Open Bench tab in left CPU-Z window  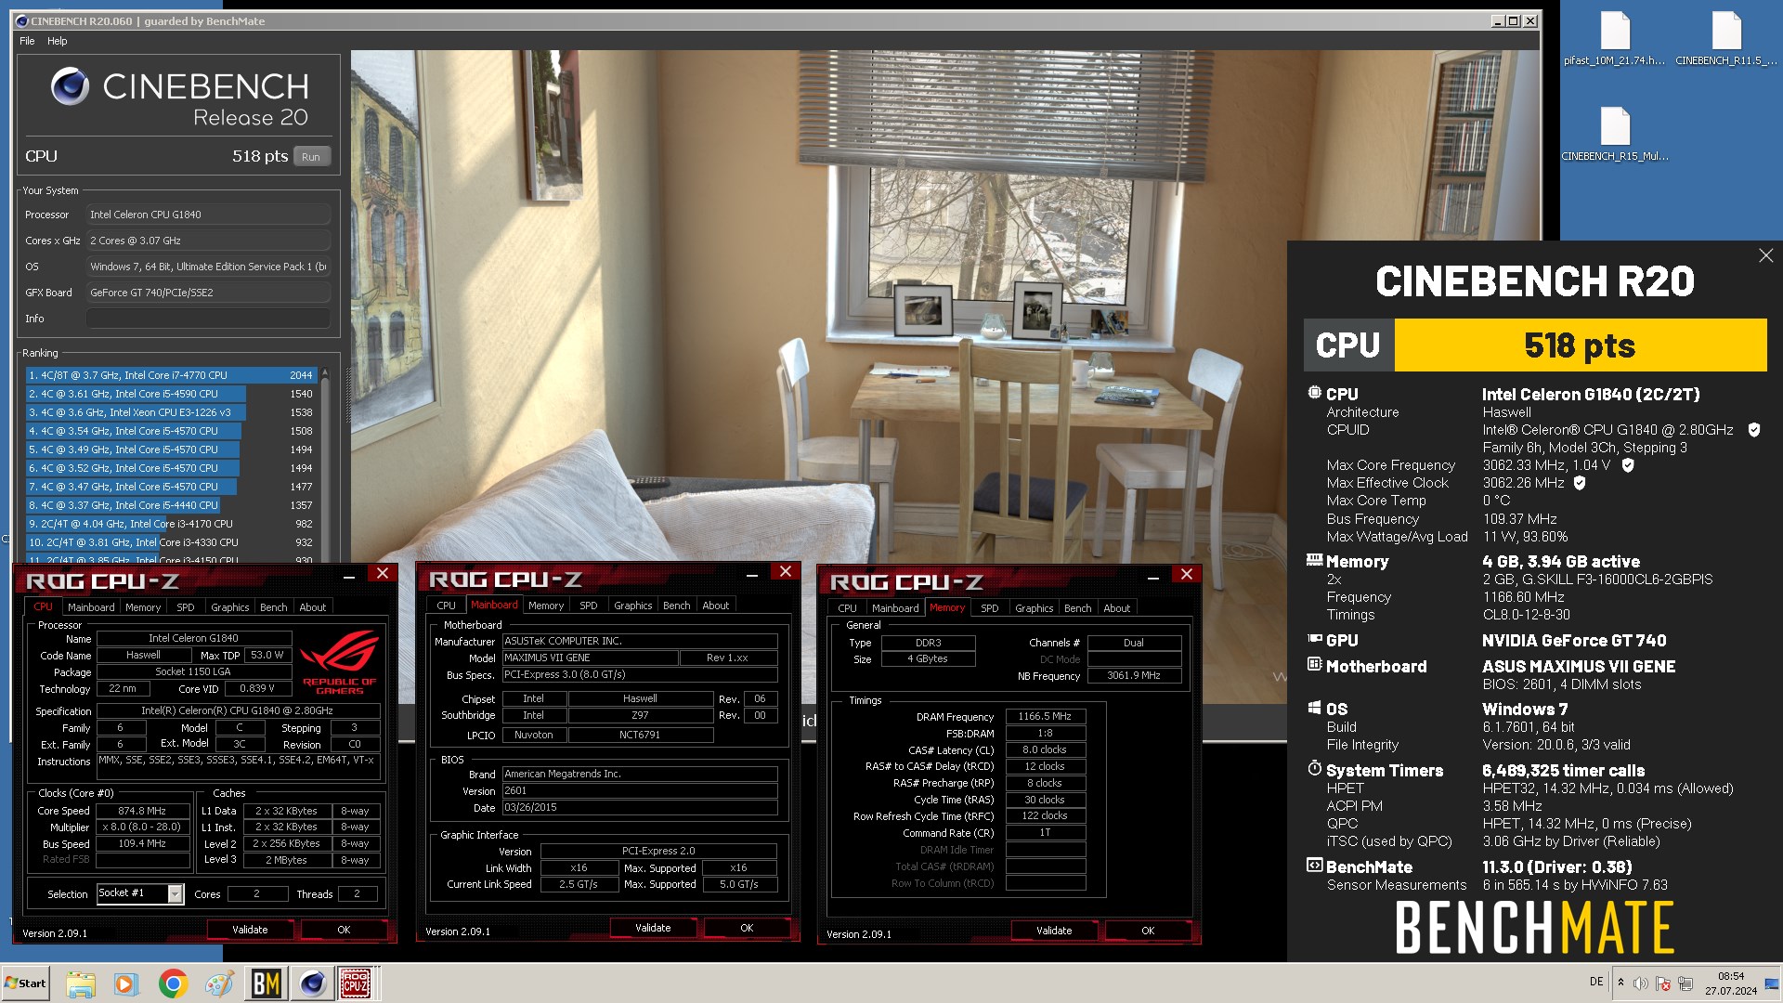[x=273, y=607]
